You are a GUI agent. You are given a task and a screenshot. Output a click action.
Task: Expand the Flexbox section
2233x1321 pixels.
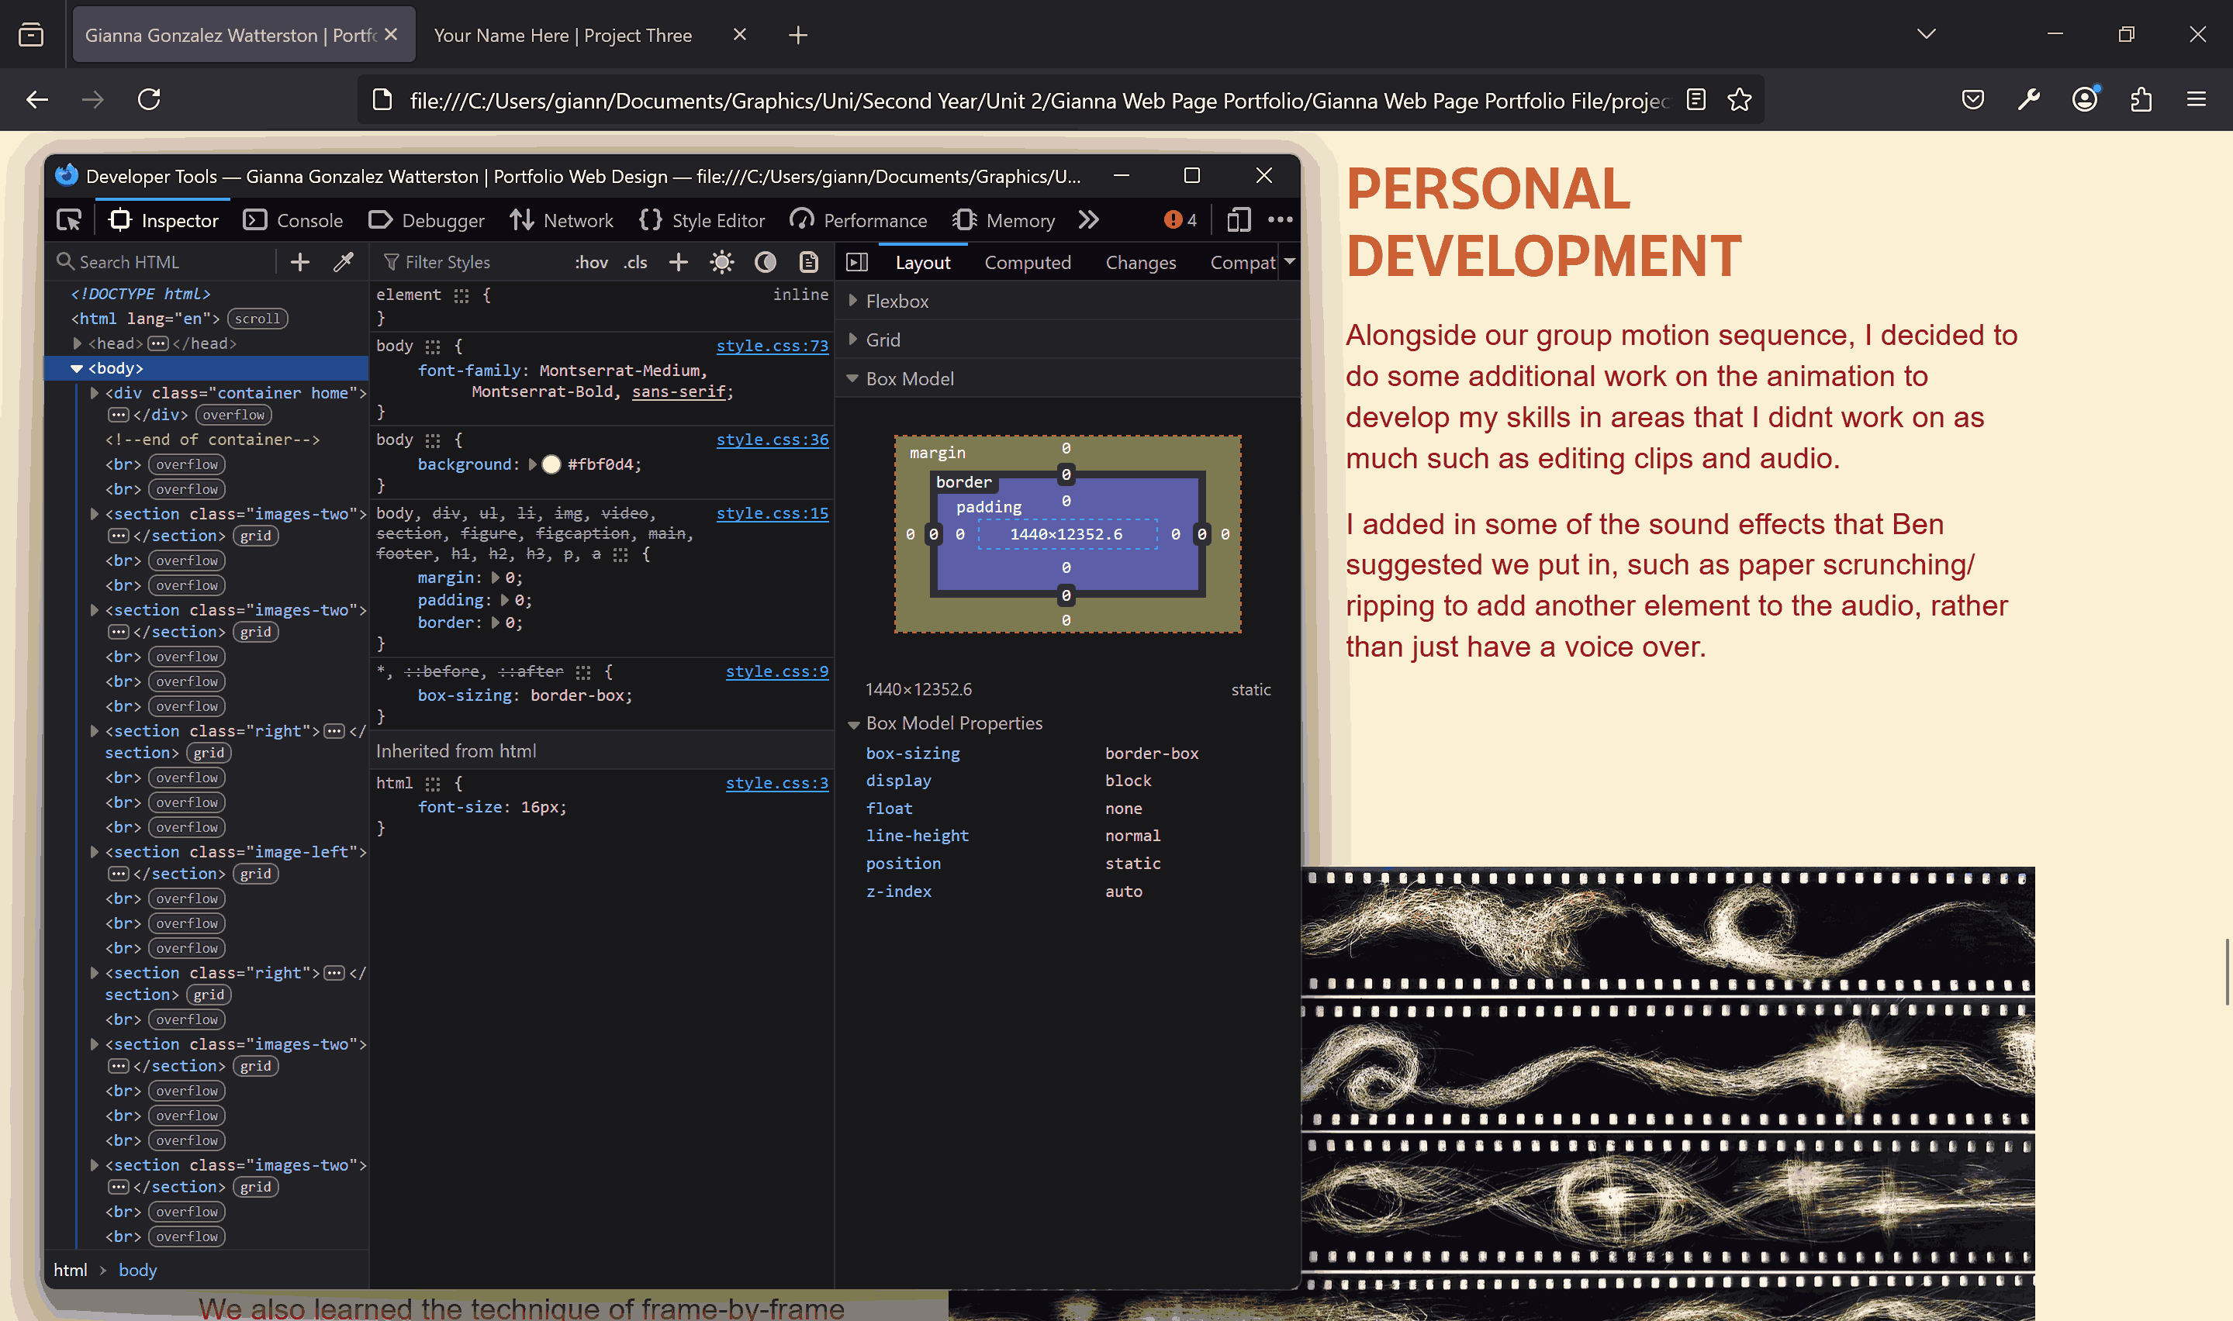click(x=853, y=301)
